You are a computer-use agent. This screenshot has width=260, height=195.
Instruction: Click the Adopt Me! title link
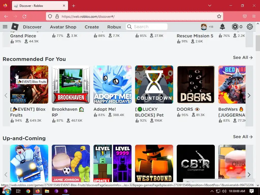coord(105,109)
